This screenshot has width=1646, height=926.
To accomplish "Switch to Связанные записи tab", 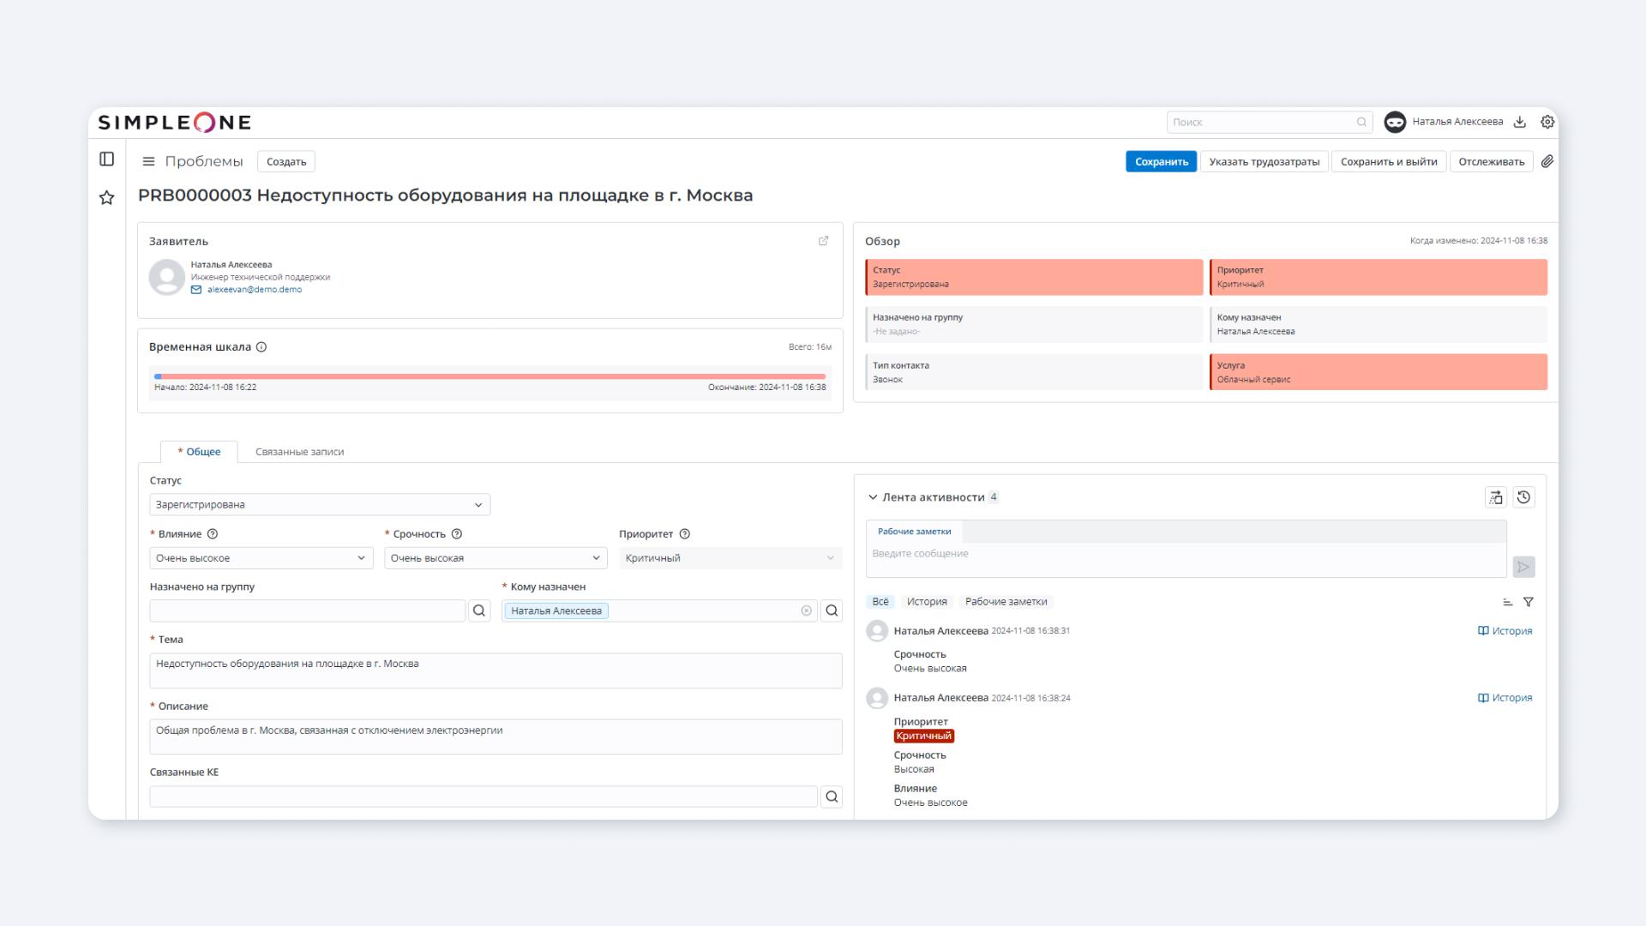I will [x=297, y=451].
